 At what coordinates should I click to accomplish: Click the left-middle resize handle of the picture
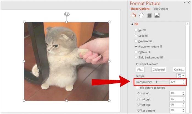24,61
